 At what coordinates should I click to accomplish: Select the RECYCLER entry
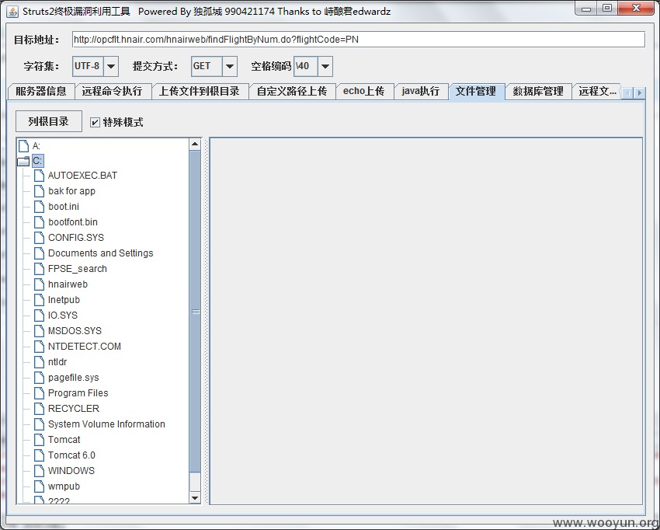pyautogui.click(x=74, y=409)
